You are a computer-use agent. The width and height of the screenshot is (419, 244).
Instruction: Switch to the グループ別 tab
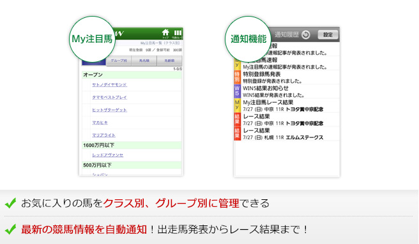coord(119,61)
